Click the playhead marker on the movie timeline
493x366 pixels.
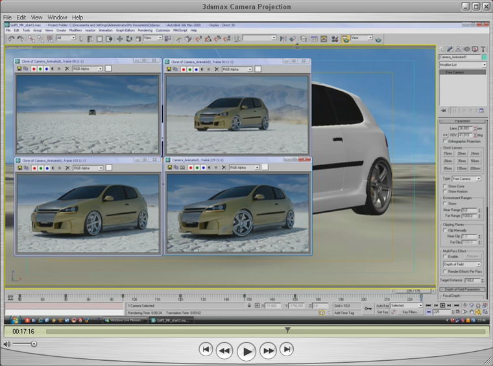(287, 330)
